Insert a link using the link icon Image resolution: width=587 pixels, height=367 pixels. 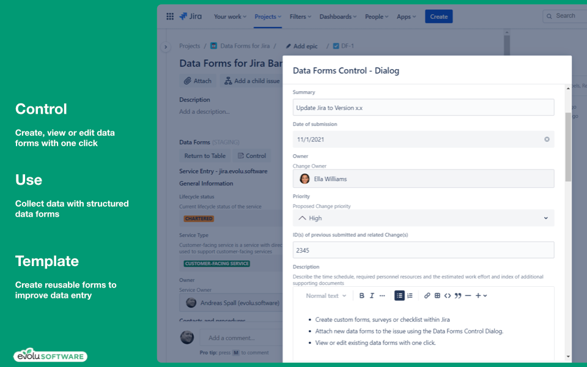[427, 295]
